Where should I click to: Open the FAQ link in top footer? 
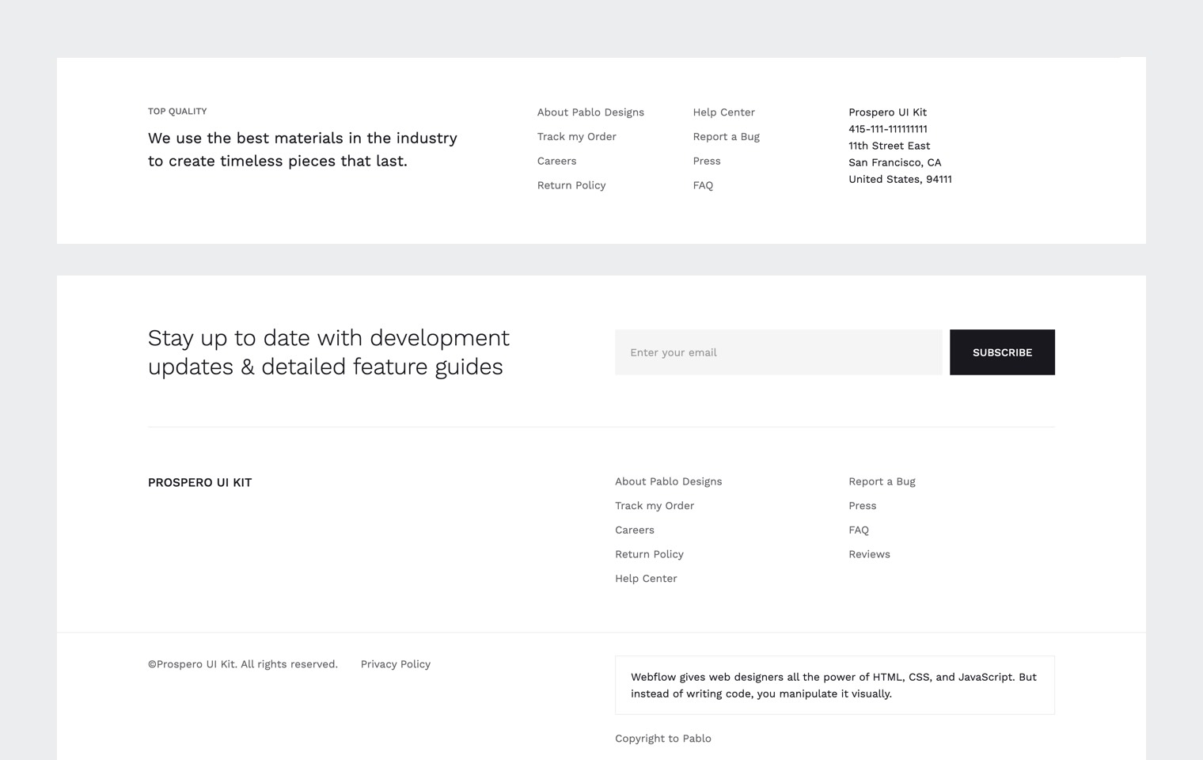tap(703, 185)
